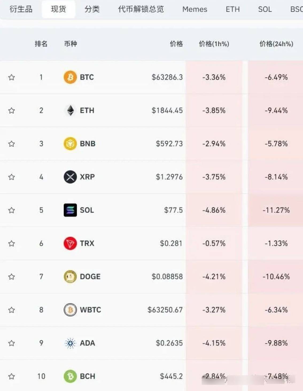
Task: Open the WBTC coin name link
Action: tap(90, 310)
